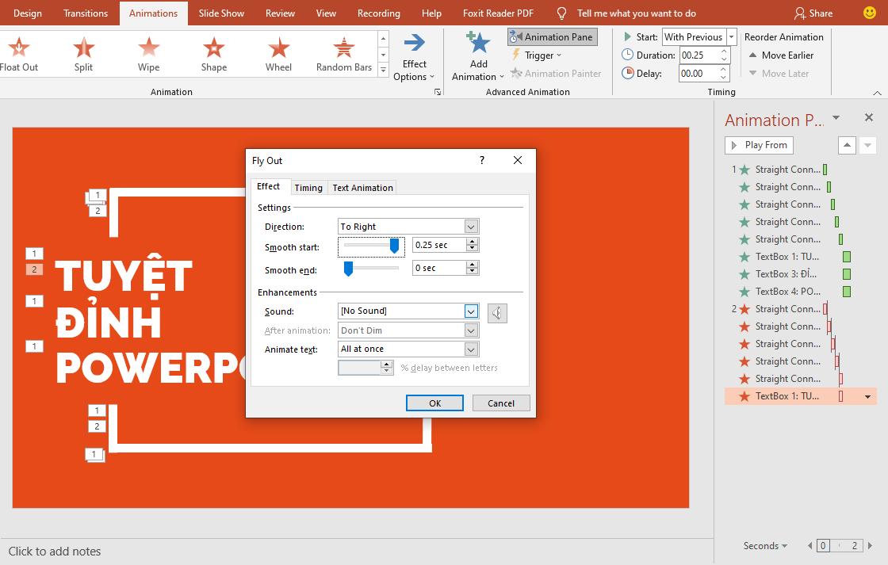Choose the Wipe animation effect
The width and height of the screenshot is (888, 565).
pyautogui.click(x=148, y=53)
